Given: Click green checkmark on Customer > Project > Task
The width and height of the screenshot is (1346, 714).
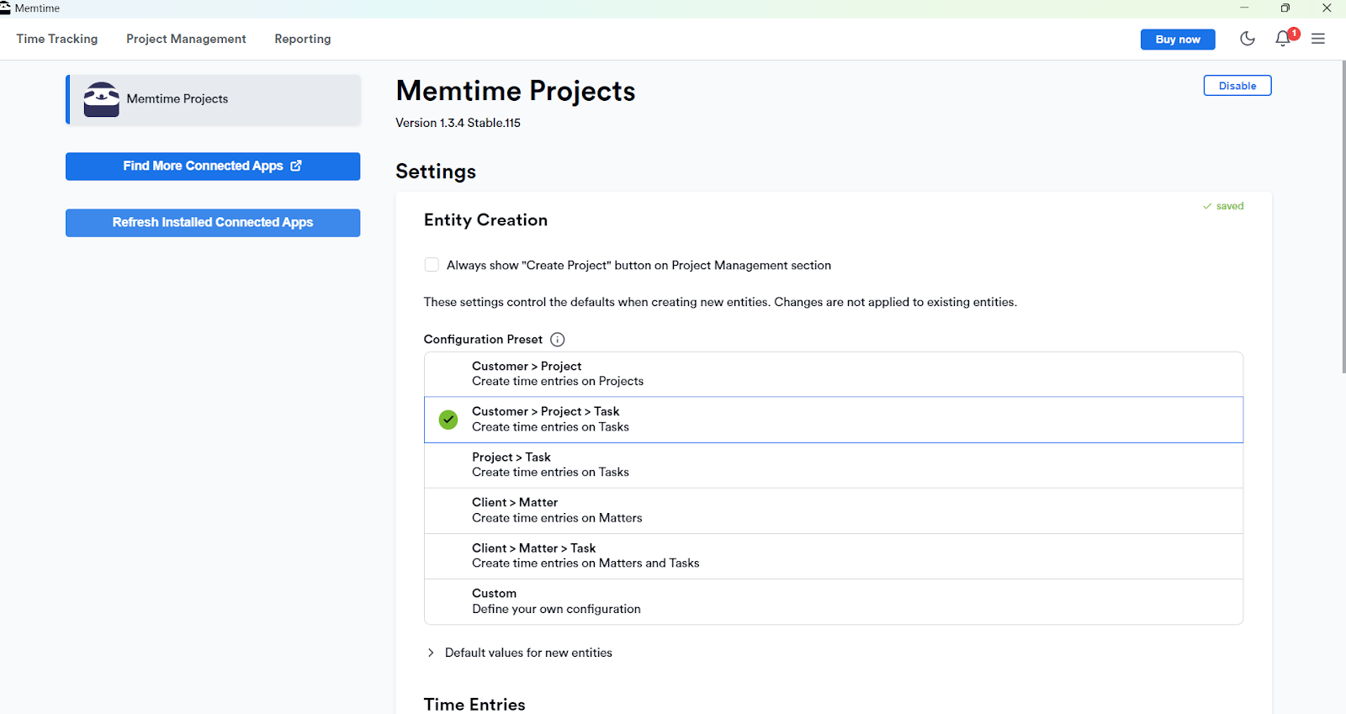Looking at the screenshot, I should tap(448, 420).
